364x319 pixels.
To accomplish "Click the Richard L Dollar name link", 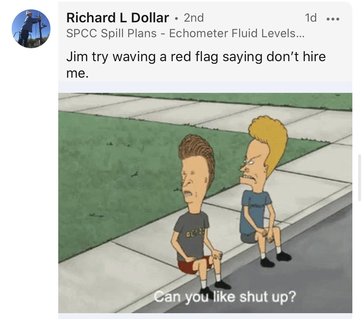I will (x=118, y=18).
